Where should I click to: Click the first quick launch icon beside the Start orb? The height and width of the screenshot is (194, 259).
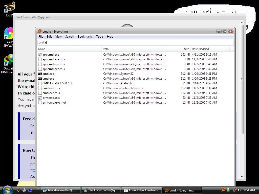(18, 190)
